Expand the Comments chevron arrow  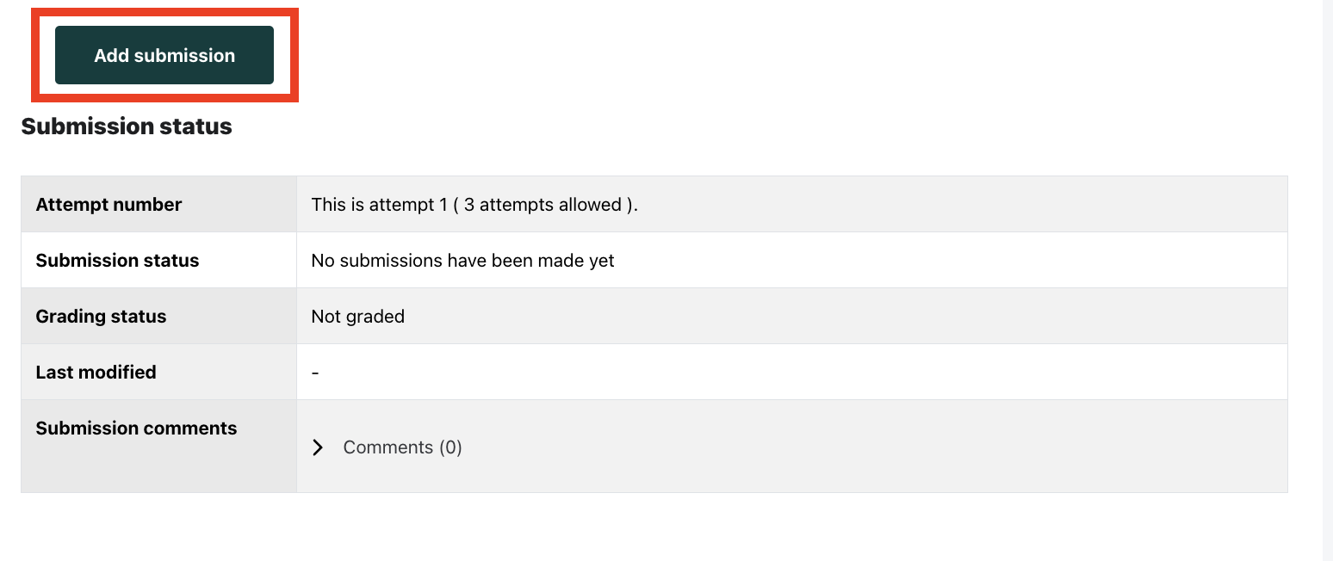pyautogui.click(x=318, y=447)
